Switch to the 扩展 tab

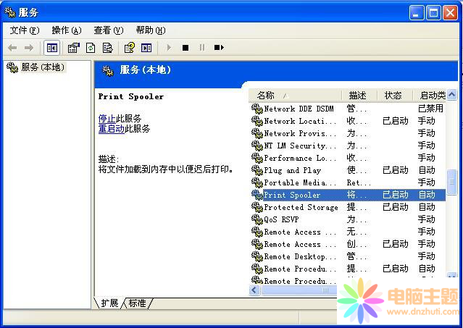[109, 303]
